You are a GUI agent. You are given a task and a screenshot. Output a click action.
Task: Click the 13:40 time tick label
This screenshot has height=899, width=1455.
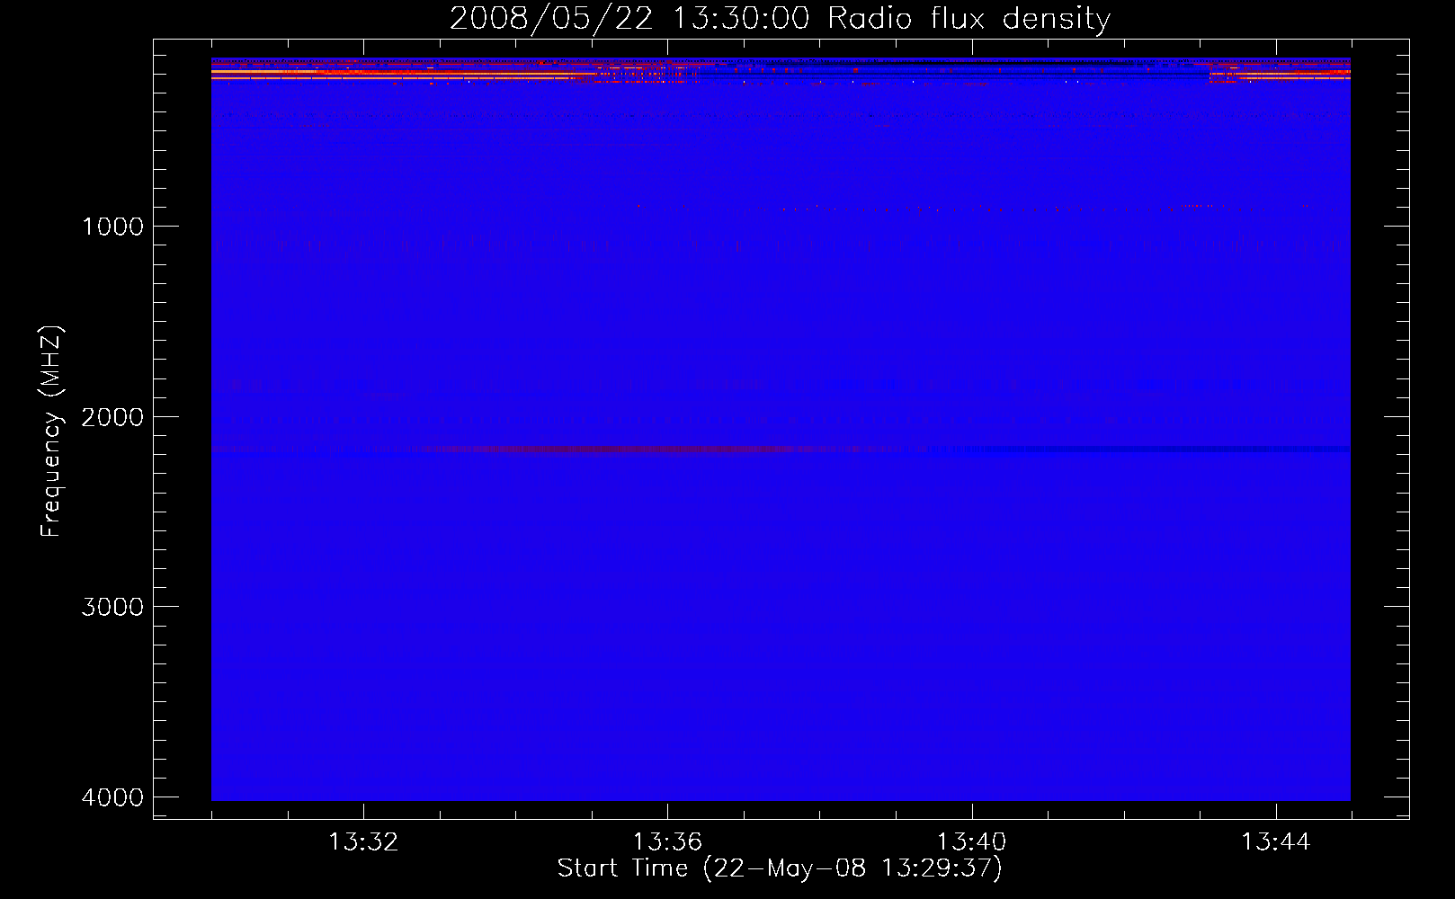click(x=972, y=842)
